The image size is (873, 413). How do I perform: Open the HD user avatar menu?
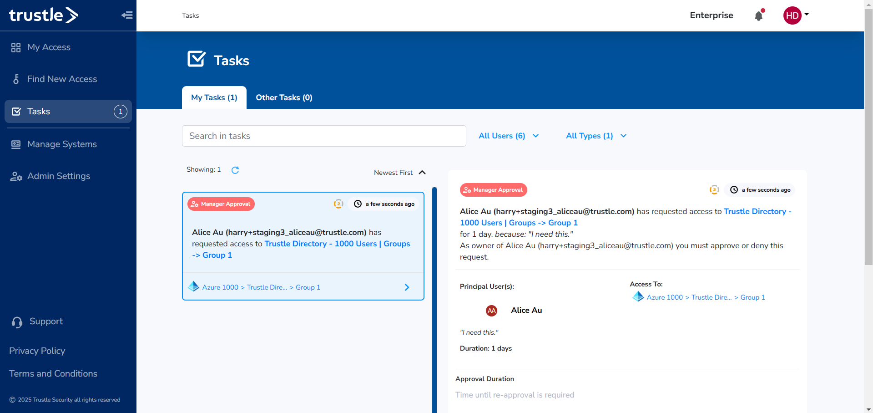pyautogui.click(x=796, y=15)
